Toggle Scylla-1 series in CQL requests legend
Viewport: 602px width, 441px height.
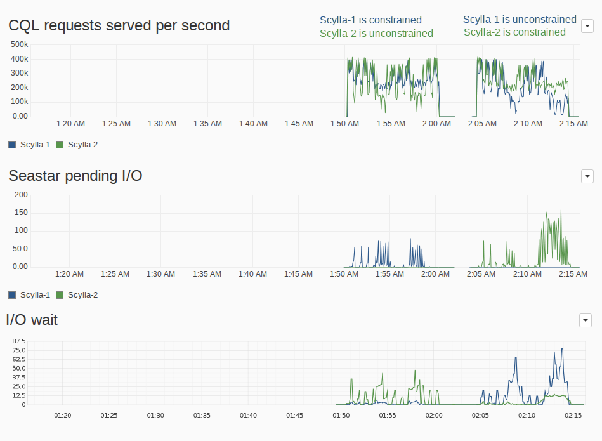pyautogui.click(x=29, y=145)
